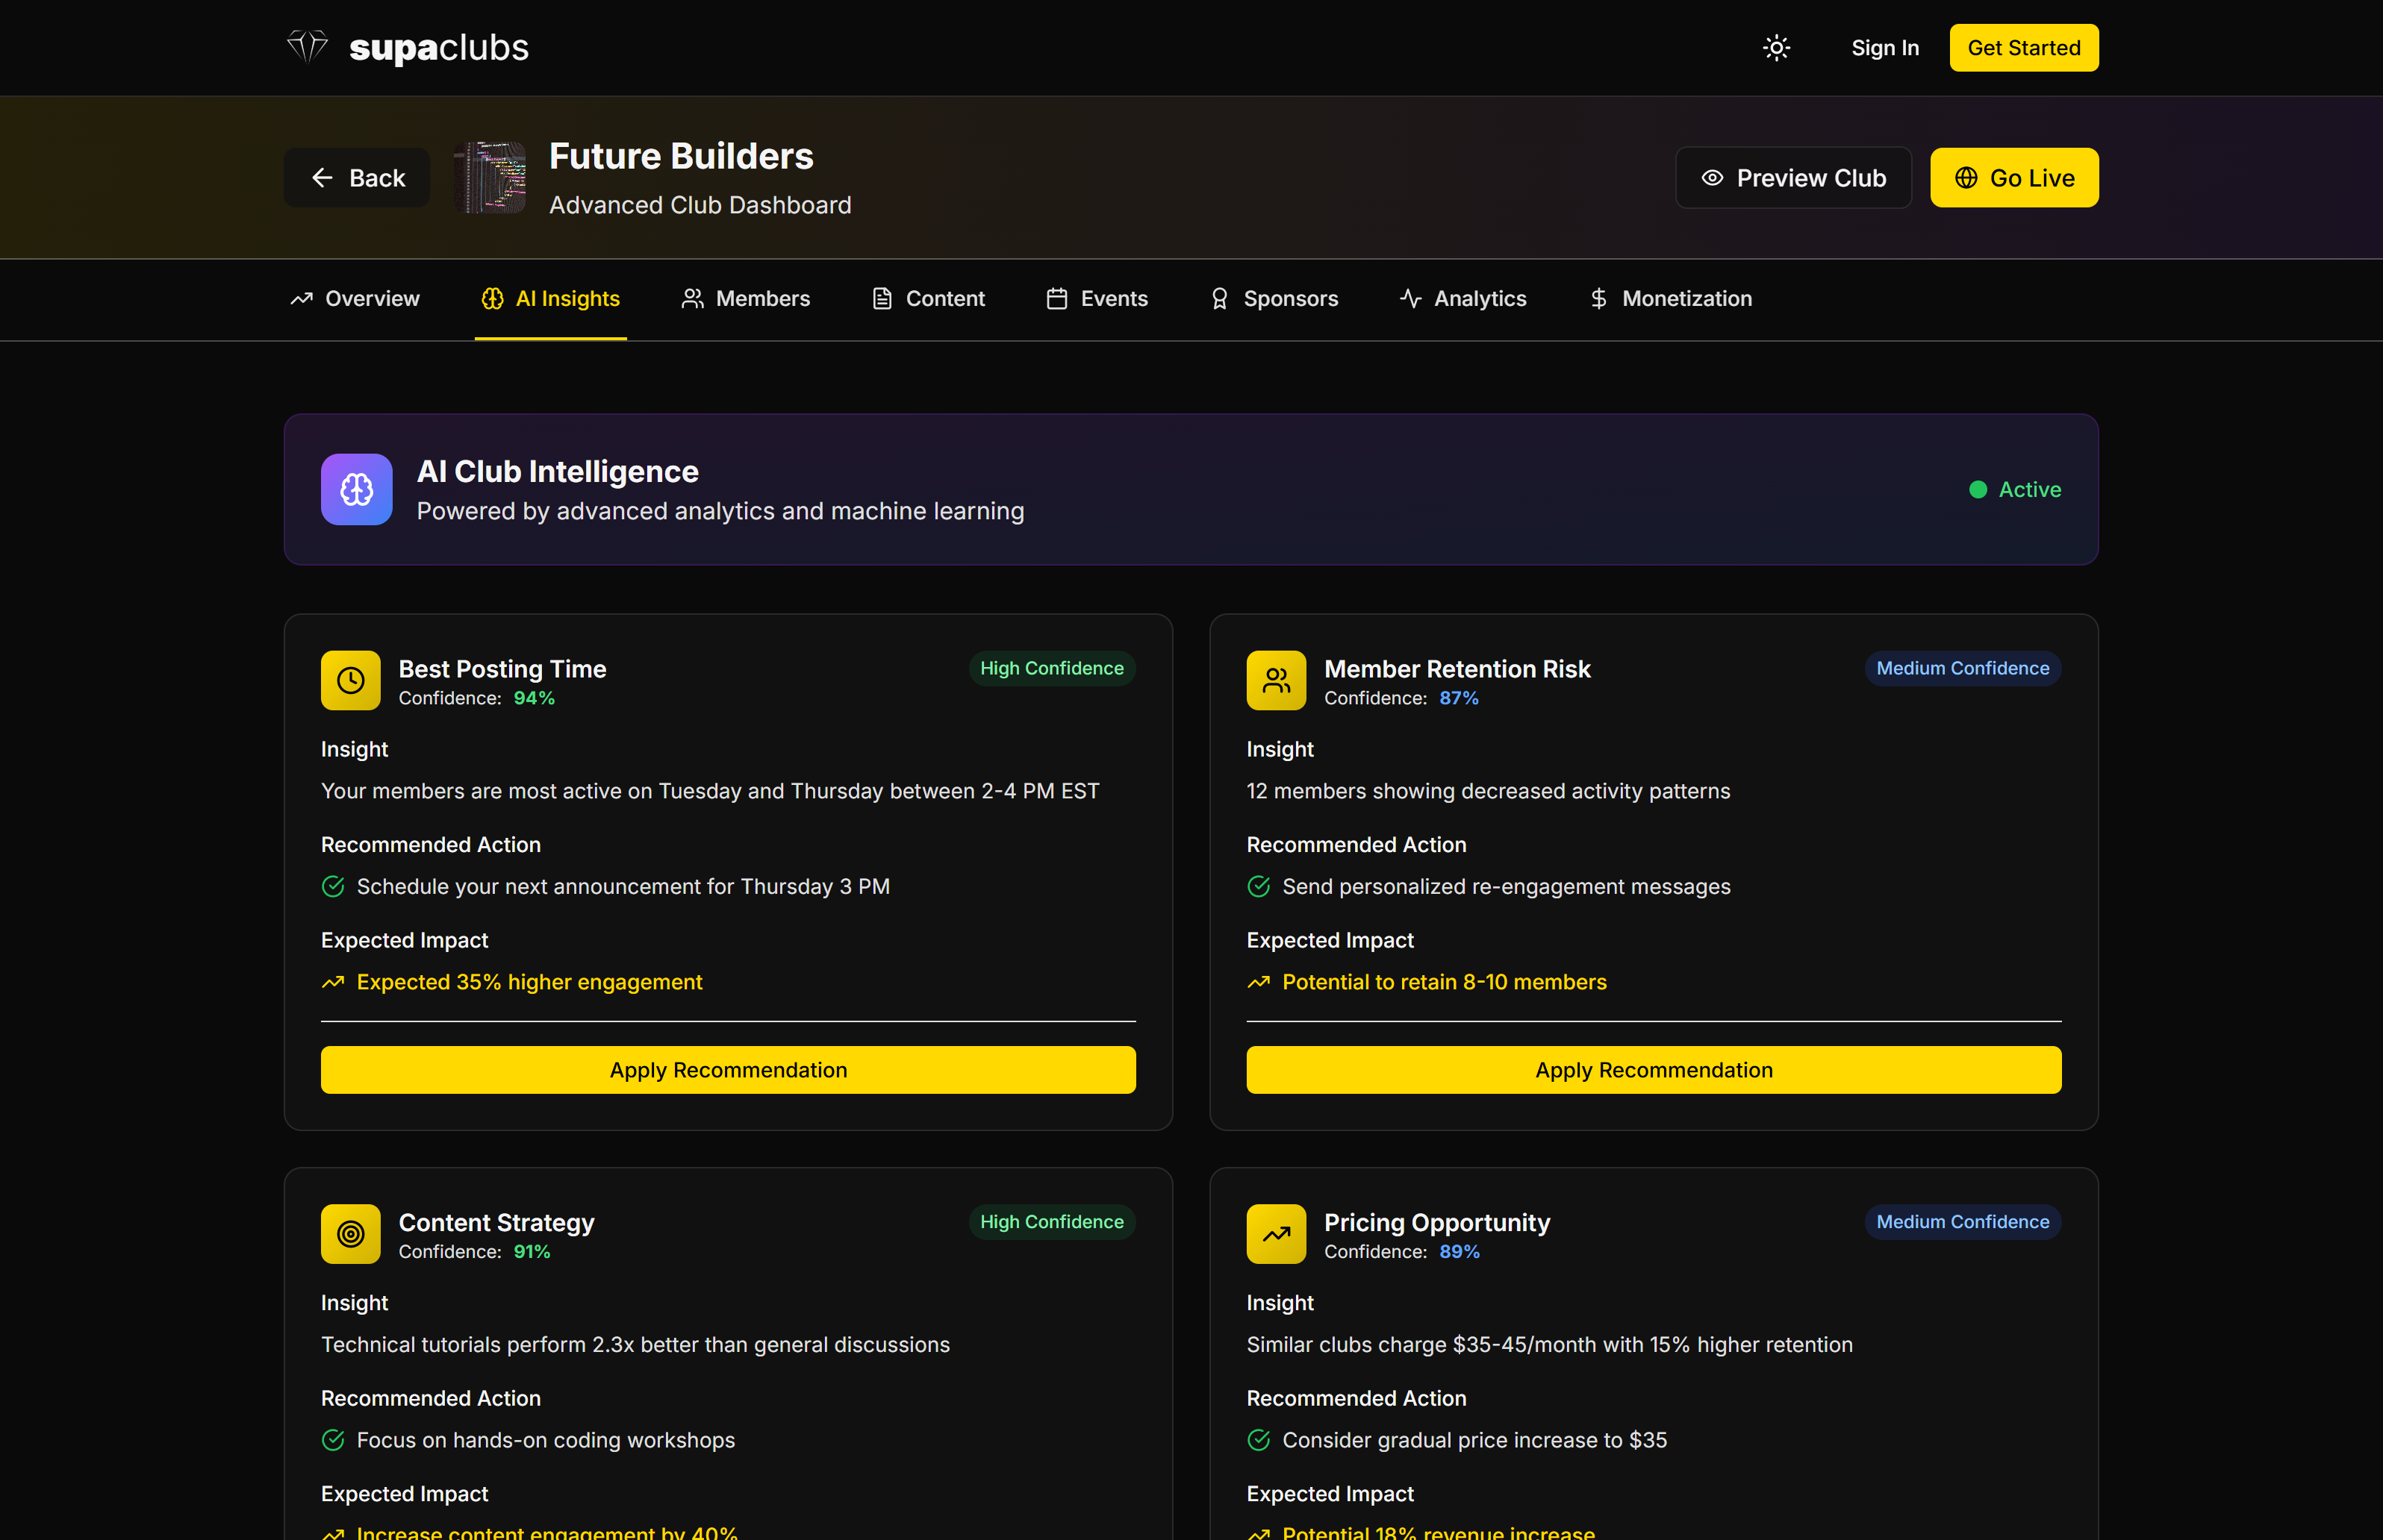Apply recommendation for Best Posting Time
Viewport: 2383px width, 1540px height.
[727, 1070]
